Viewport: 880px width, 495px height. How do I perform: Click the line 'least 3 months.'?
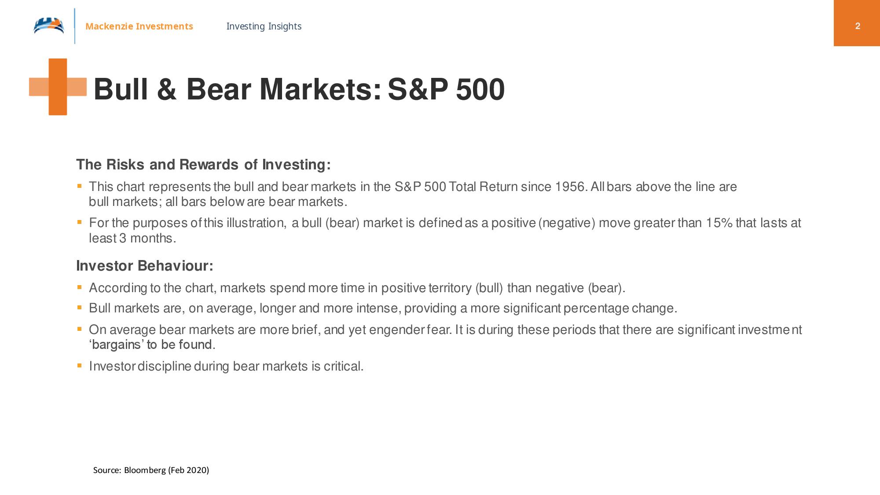[x=132, y=238]
